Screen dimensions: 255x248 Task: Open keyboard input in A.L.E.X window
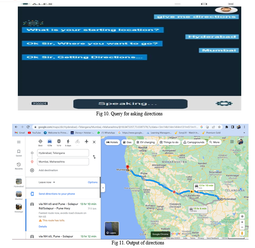[x=40, y=103]
